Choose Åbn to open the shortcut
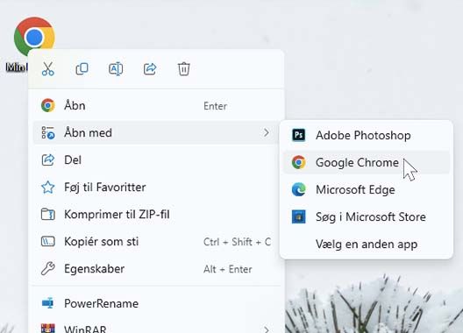This screenshot has height=333, width=463. (x=156, y=106)
